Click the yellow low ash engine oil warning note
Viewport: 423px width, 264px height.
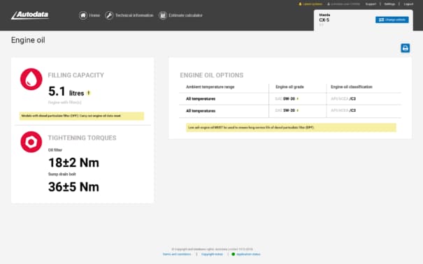click(x=291, y=127)
